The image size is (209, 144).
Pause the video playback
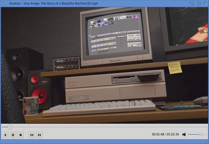(x=13, y=135)
